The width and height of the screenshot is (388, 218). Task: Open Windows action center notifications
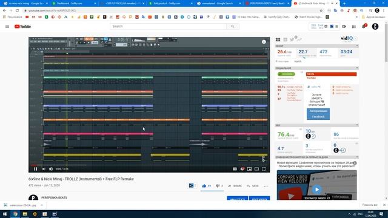[x=381, y=214]
